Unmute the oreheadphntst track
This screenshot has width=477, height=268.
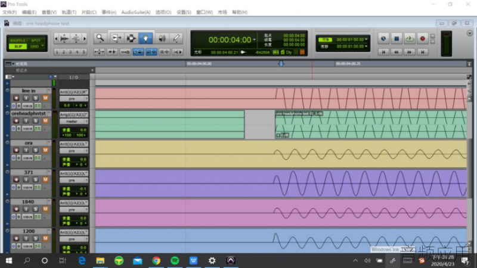[x=45, y=121]
